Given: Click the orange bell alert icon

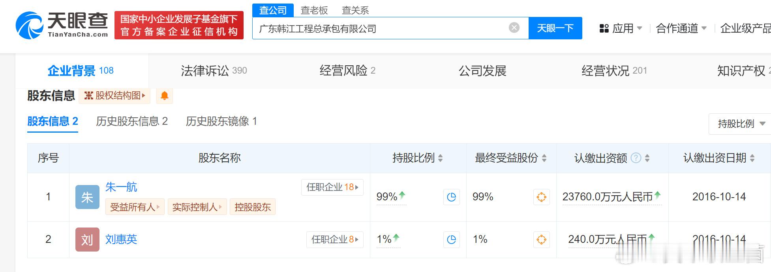Looking at the screenshot, I should [165, 96].
